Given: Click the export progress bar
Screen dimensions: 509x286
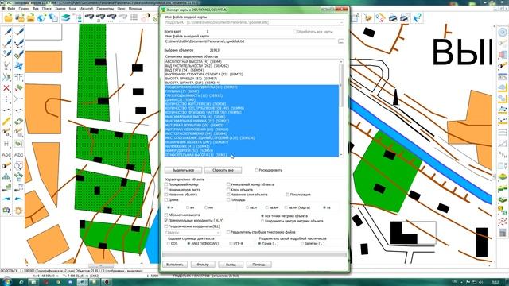Looking at the screenshot, I should click(x=254, y=256).
